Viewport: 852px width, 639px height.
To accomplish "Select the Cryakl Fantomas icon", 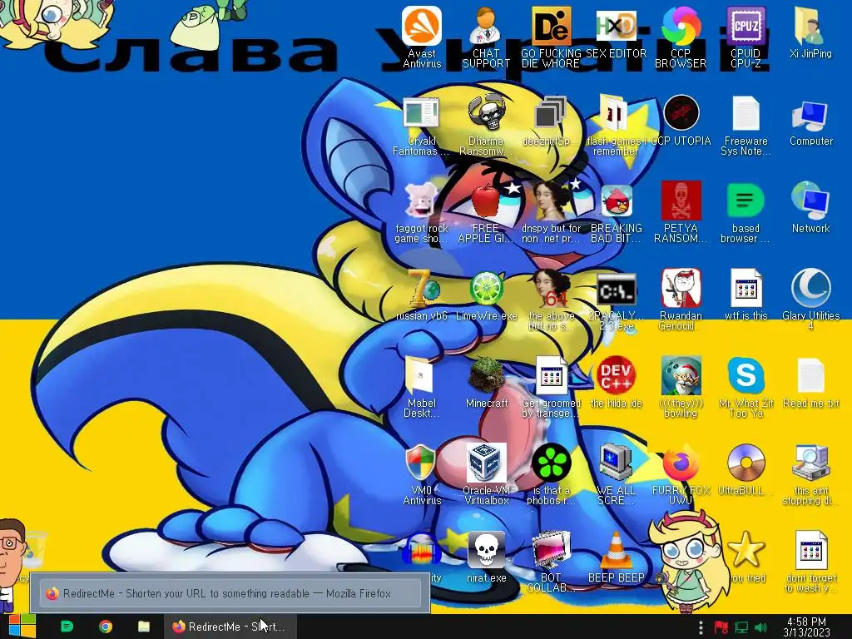I will (x=422, y=113).
